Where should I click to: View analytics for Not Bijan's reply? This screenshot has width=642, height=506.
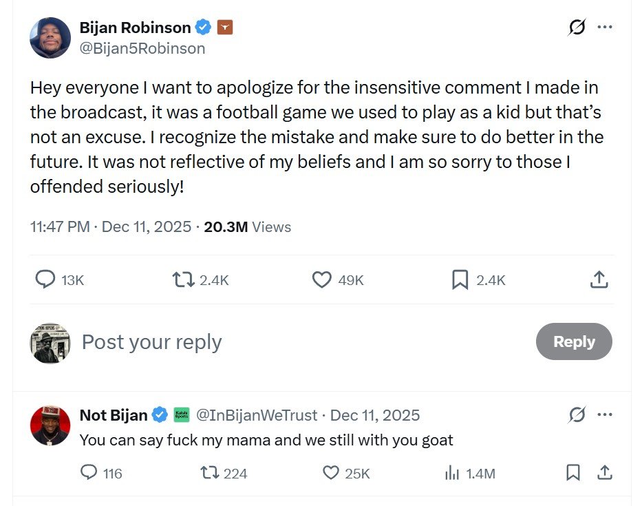point(452,473)
